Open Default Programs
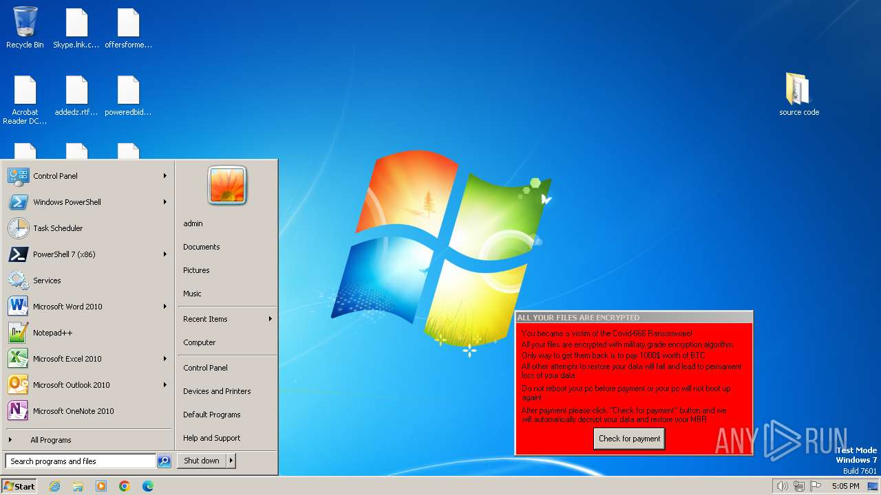Image resolution: width=881 pixels, height=495 pixels. pyautogui.click(x=226, y=415)
